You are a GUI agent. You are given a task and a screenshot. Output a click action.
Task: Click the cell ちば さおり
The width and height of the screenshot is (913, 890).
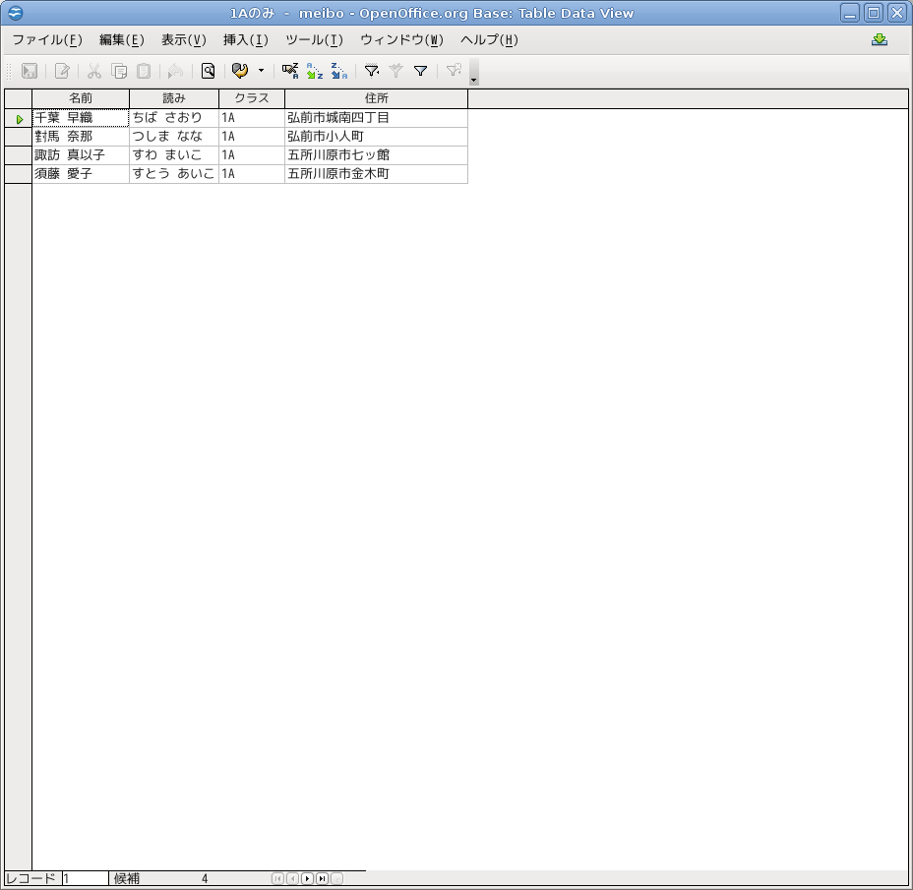tap(174, 118)
